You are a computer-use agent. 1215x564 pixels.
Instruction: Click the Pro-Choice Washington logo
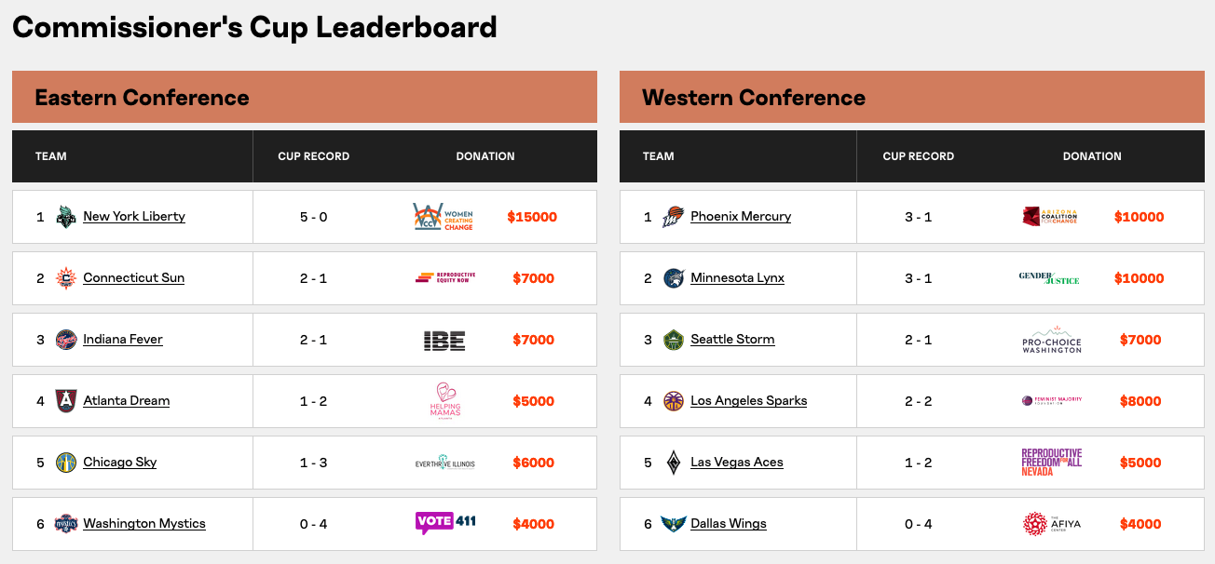[1052, 340]
